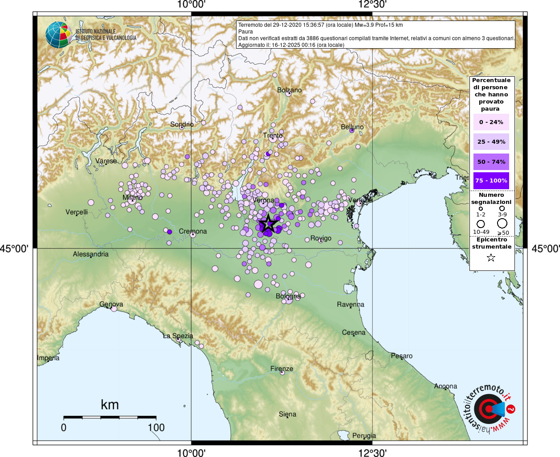560x457 pixels.
Task: Click the 1-2 reports circle in legend
Action: [x=481, y=208]
